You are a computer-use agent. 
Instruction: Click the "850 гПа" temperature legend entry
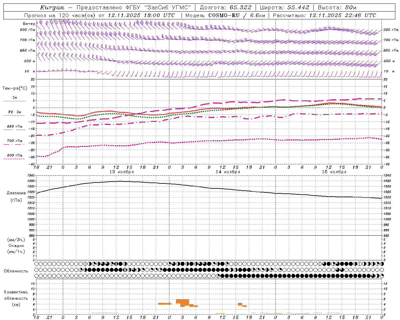(14, 127)
